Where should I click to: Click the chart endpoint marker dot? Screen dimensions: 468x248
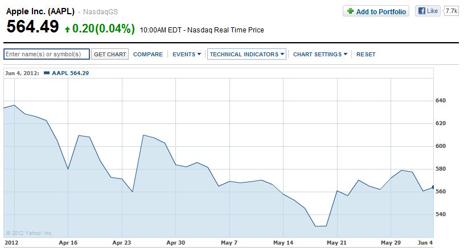[x=433, y=187]
